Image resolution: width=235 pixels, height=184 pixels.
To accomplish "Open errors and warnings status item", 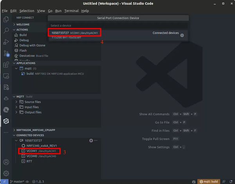I will 38,182.
